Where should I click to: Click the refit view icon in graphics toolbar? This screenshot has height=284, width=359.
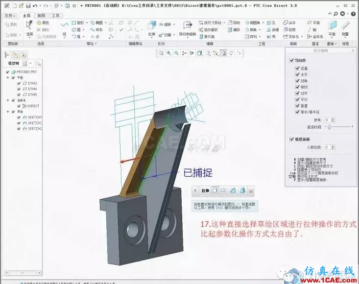[x=162, y=53]
